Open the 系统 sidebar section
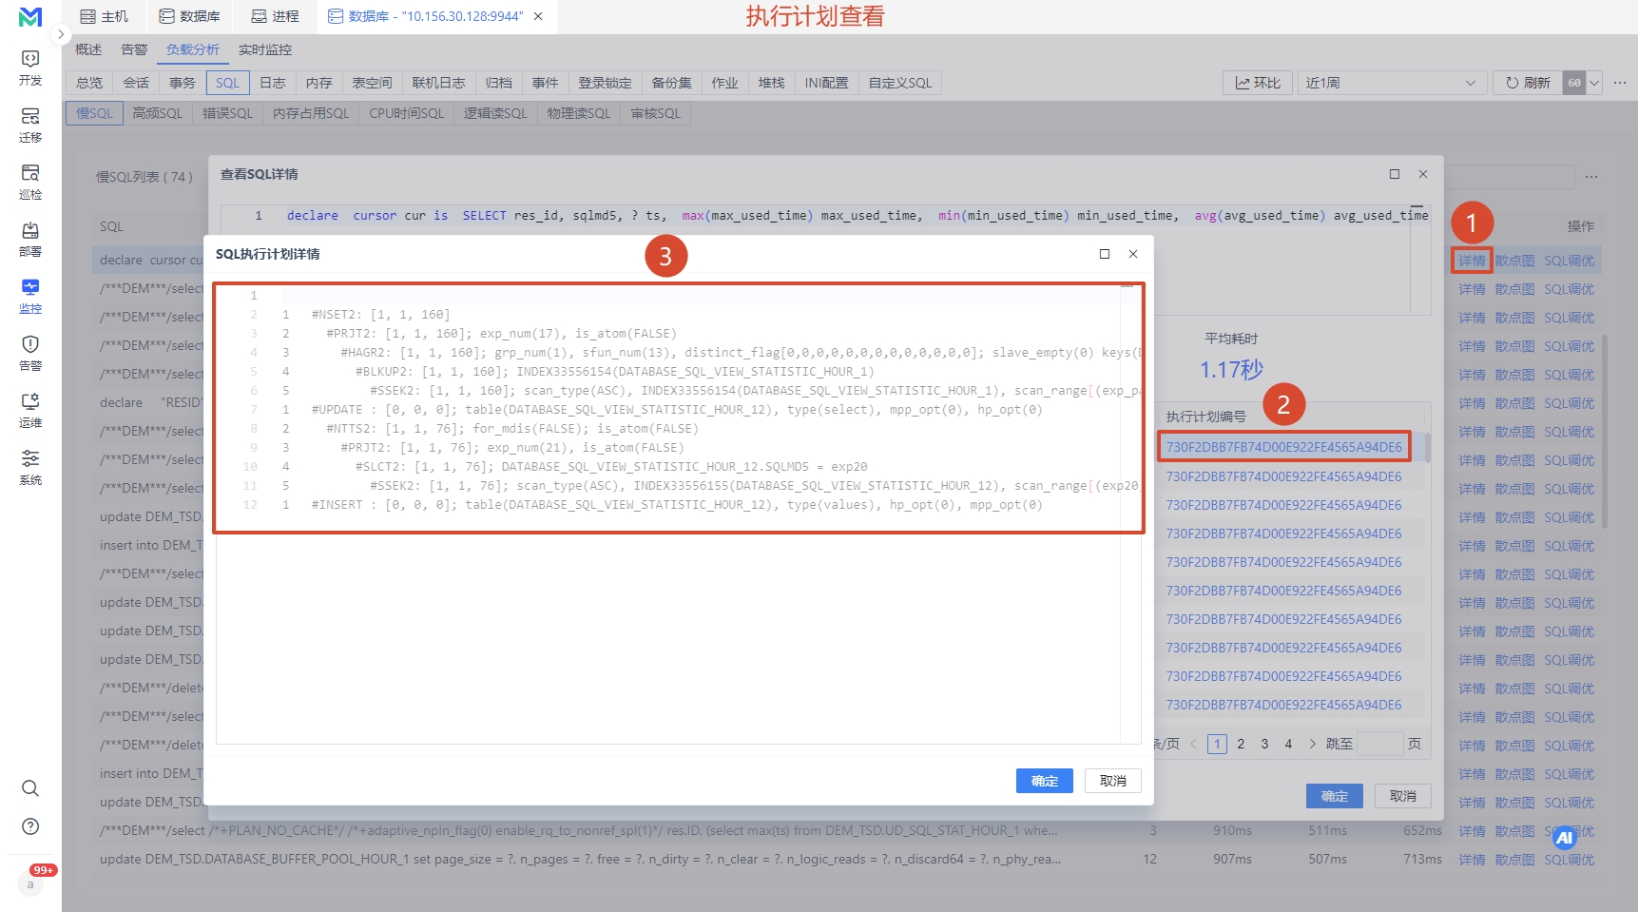1638x912 pixels. click(x=30, y=467)
